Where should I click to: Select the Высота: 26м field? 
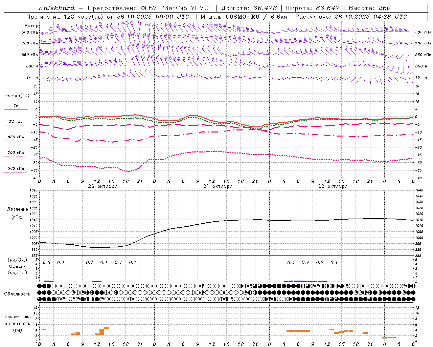[x=370, y=8]
